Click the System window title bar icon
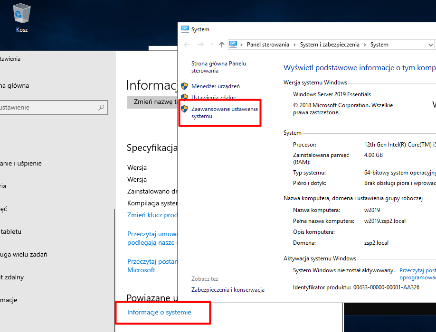The height and width of the screenshot is (332, 436). [185, 29]
